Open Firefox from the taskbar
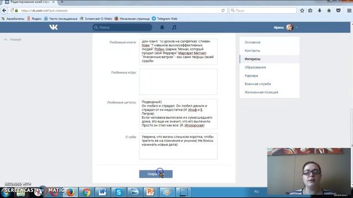The width and height of the screenshot is (353, 198). click(x=70, y=192)
